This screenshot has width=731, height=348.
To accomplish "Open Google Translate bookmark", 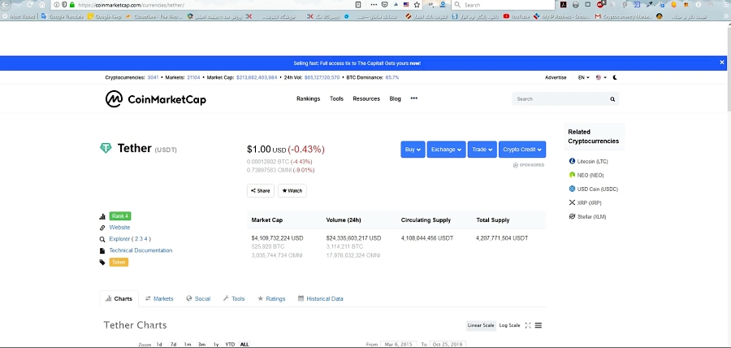I will [x=63, y=16].
